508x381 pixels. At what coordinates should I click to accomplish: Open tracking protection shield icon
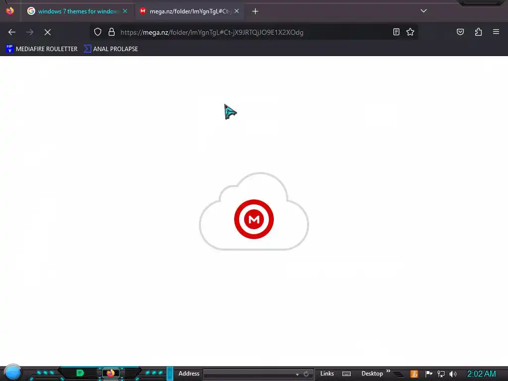(98, 32)
